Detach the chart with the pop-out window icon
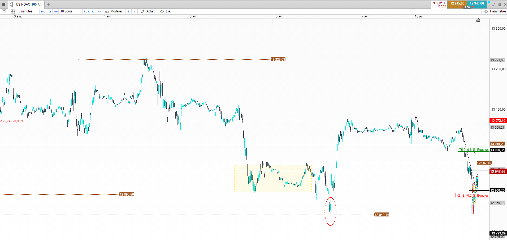 (500, 4)
